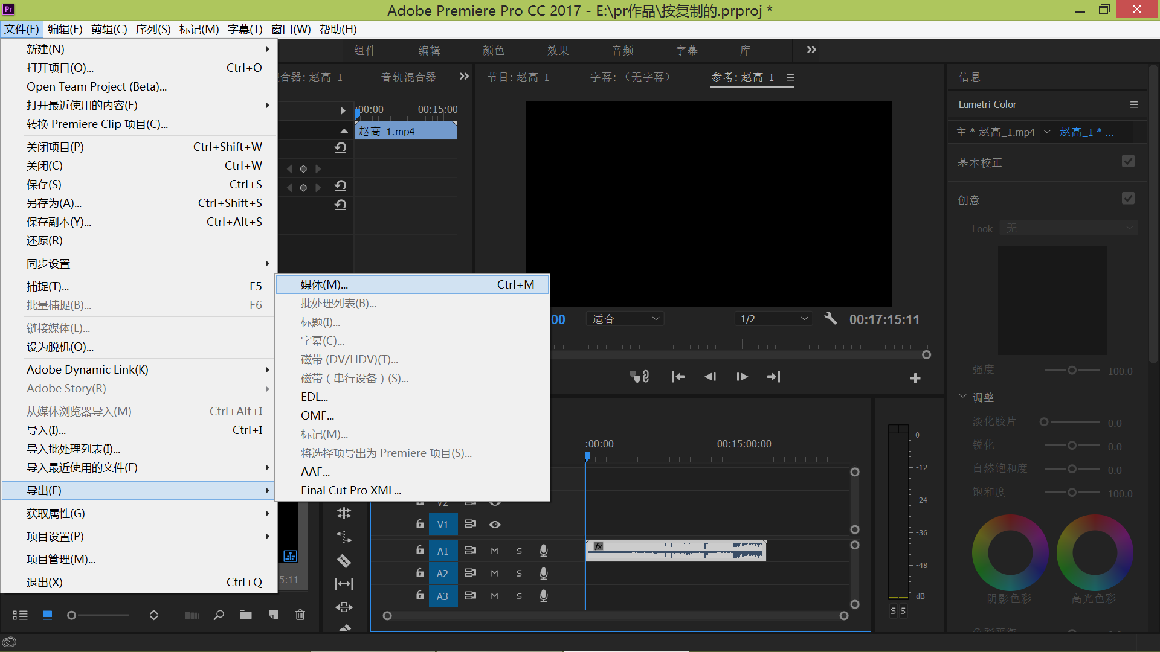Screen dimensions: 1160x652
Task: Click the trash Clear icon in project panel
Action: point(300,615)
